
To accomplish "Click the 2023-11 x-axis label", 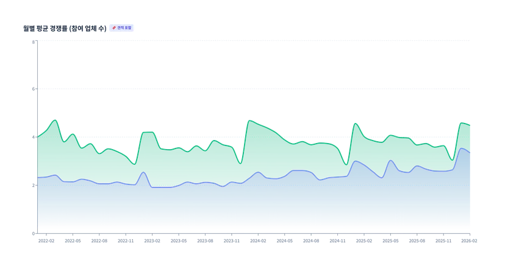I will [x=232, y=241].
